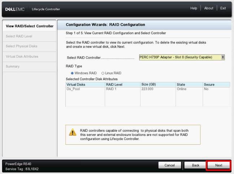Viewport: 234px width, 174px height.
Task: Open the Select RAID Controller dropdown
Action: [x=182, y=57]
